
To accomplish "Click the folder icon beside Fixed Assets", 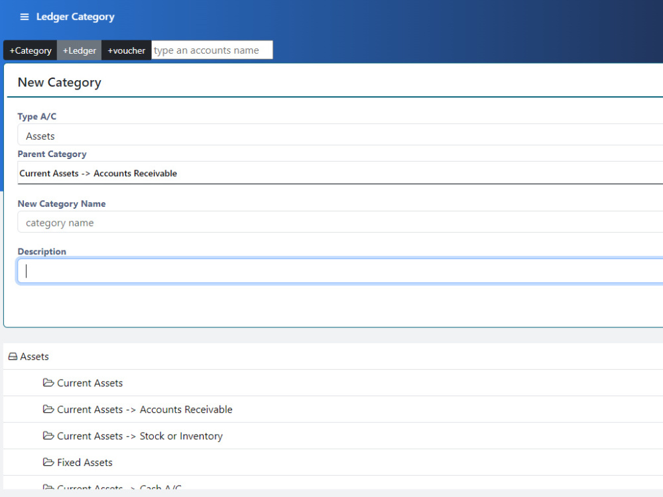I will coord(48,462).
